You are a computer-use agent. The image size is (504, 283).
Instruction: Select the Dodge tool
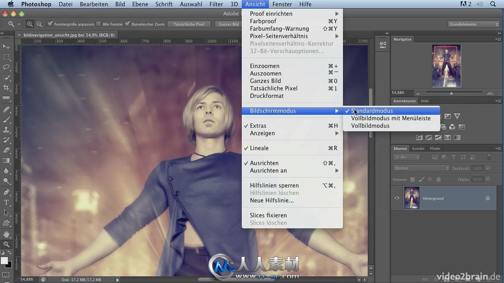6,181
